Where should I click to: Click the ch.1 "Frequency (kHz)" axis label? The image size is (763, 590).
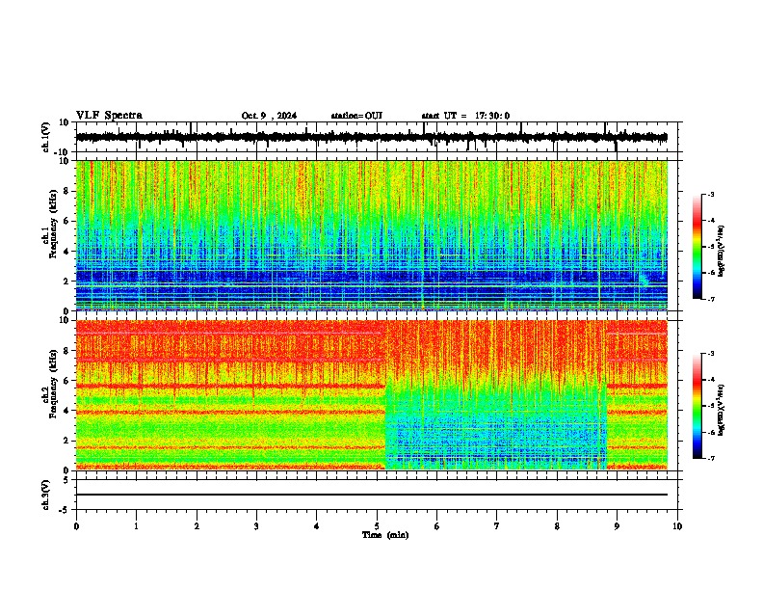click(53, 224)
